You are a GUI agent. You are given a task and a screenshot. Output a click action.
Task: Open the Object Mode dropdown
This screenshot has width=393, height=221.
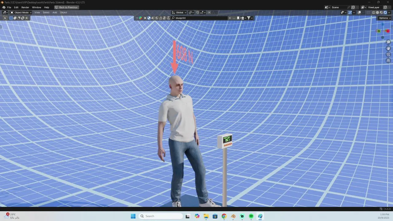click(21, 13)
